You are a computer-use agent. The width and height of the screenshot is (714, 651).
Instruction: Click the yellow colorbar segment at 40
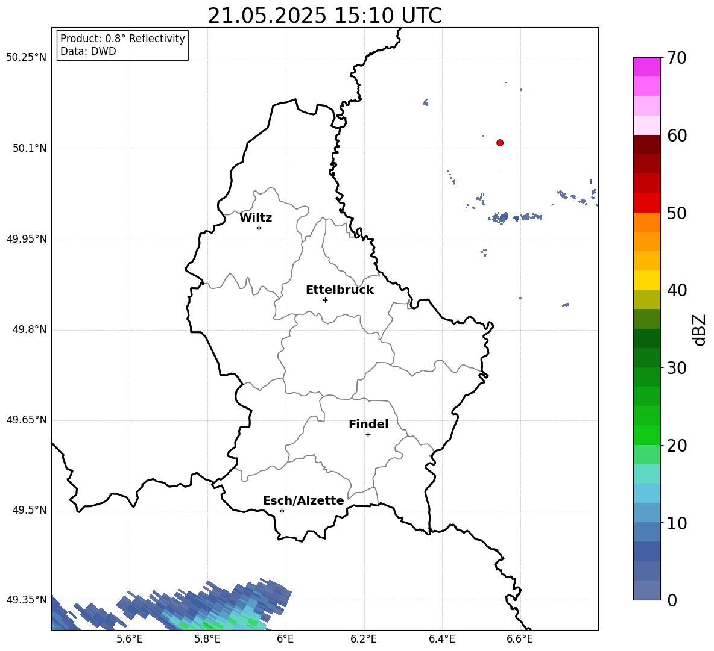646,280
